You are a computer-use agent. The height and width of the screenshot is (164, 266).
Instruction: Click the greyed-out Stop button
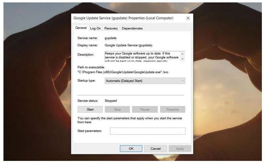pos(117,109)
